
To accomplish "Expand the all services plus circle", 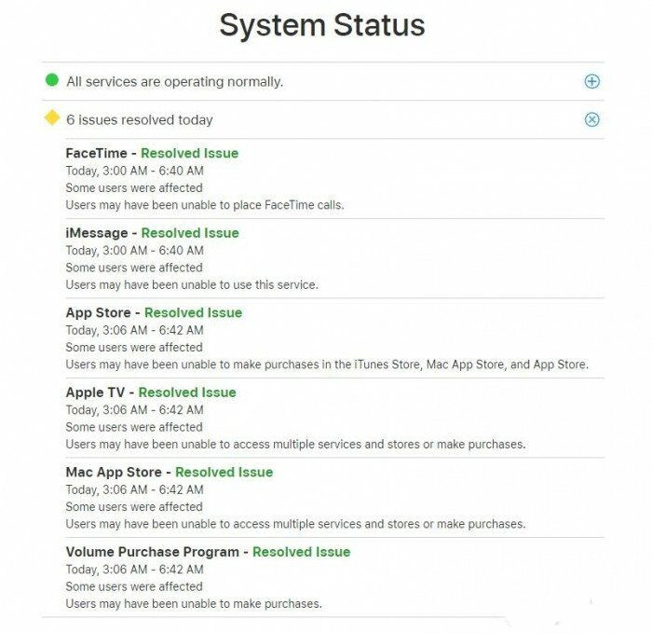I will click(x=591, y=82).
